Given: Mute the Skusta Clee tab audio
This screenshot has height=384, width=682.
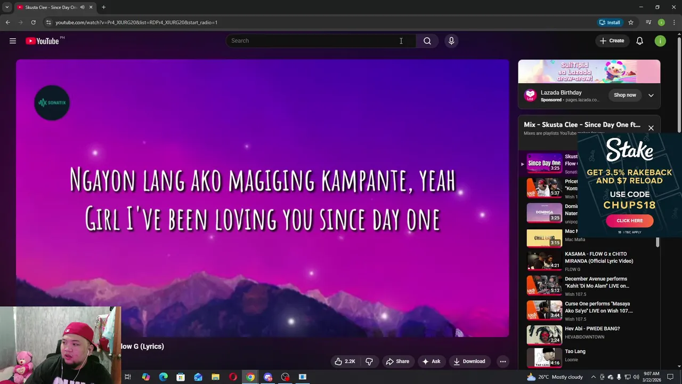Looking at the screenshot, I should (82, 7).
